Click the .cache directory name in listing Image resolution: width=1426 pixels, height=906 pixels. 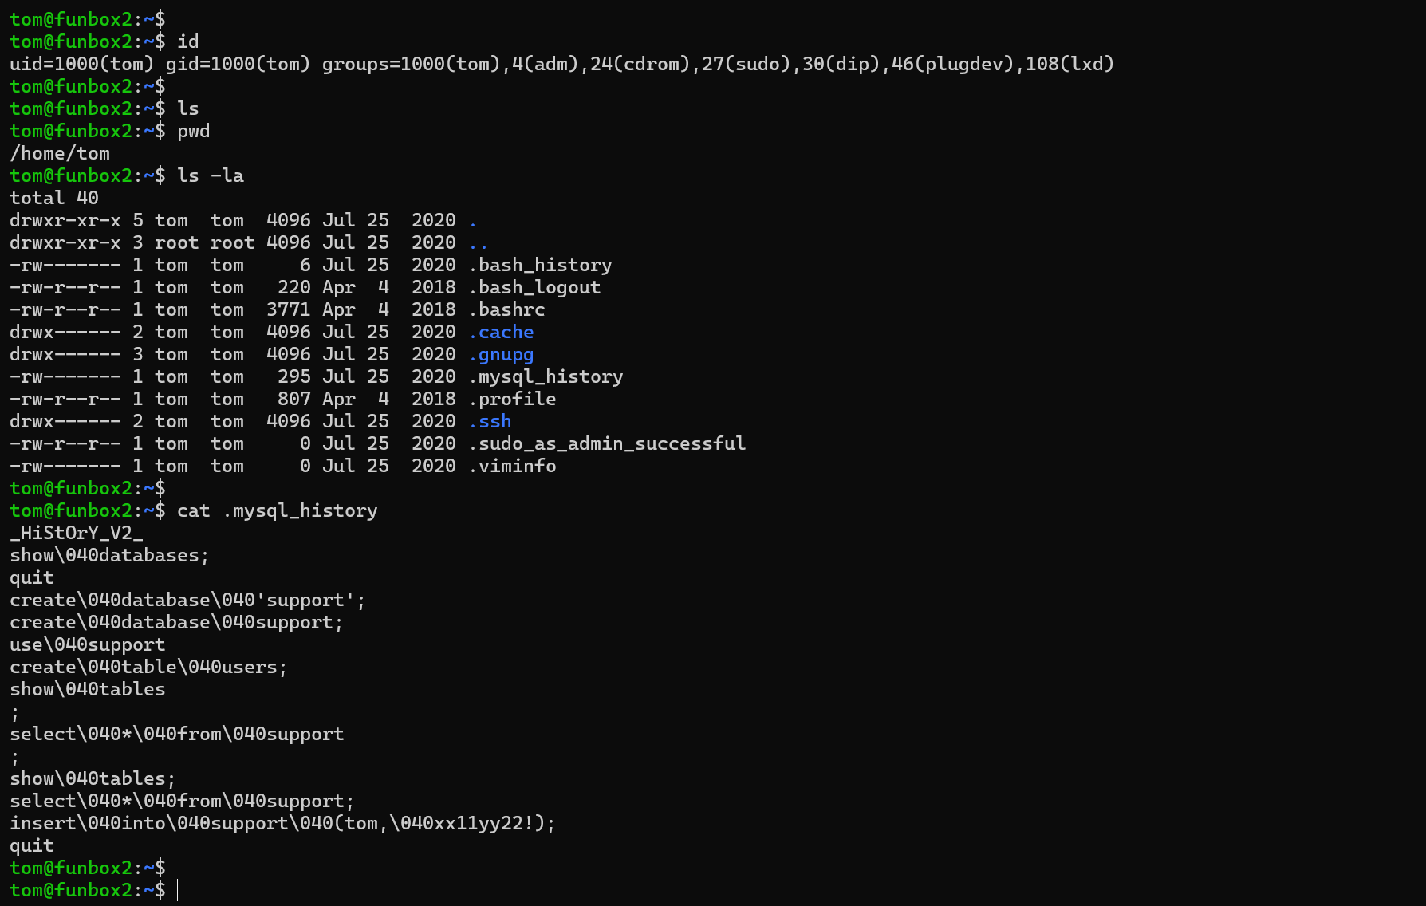tap(501, 332)
